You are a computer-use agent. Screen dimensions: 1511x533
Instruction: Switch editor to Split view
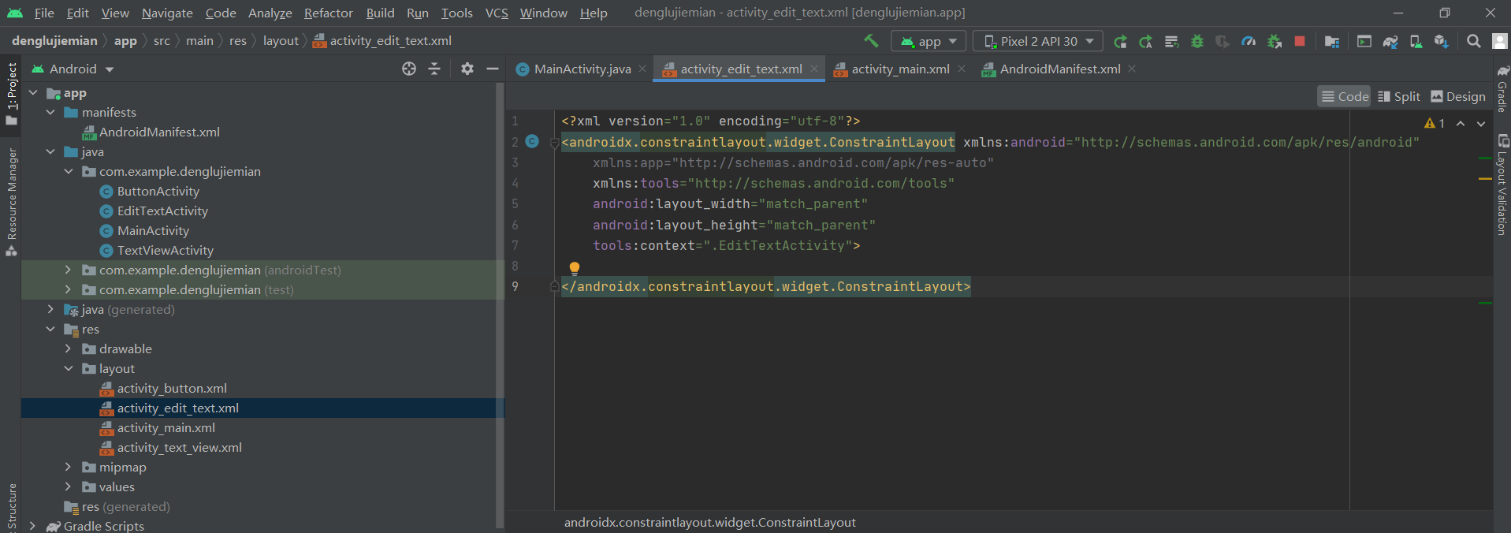click(1399, 96)
